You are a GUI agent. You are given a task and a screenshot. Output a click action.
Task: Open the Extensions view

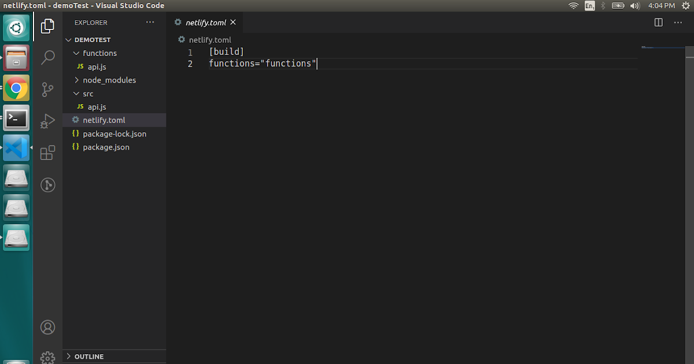coord(47,153)
